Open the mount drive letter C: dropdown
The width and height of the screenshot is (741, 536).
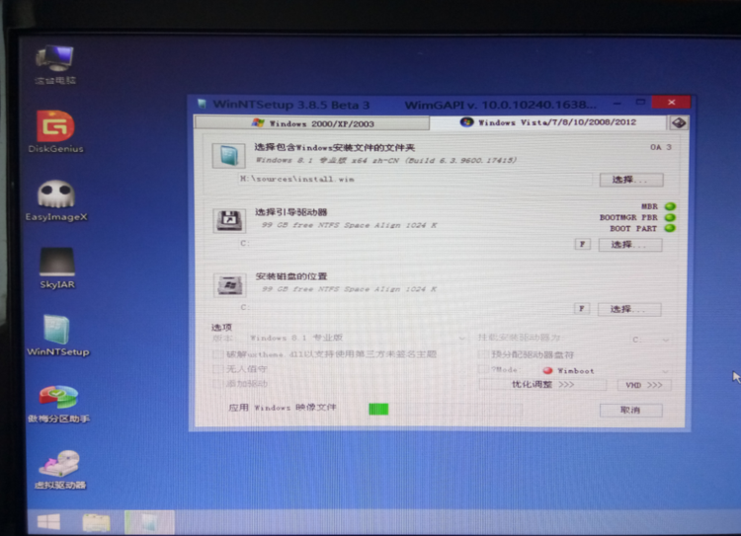point(650,340)
